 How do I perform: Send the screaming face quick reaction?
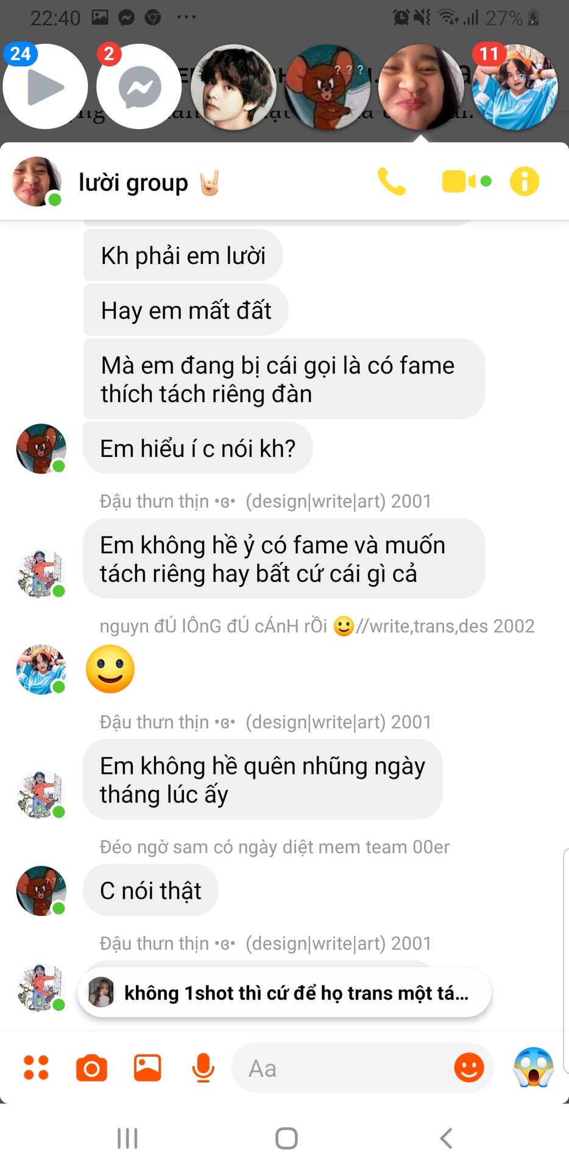(x=534, y=1067)
